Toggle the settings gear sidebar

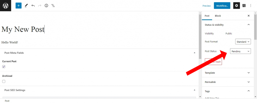236,5
